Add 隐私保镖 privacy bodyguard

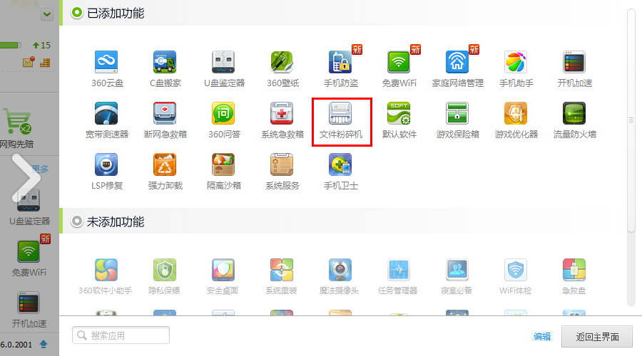(164, 277)
